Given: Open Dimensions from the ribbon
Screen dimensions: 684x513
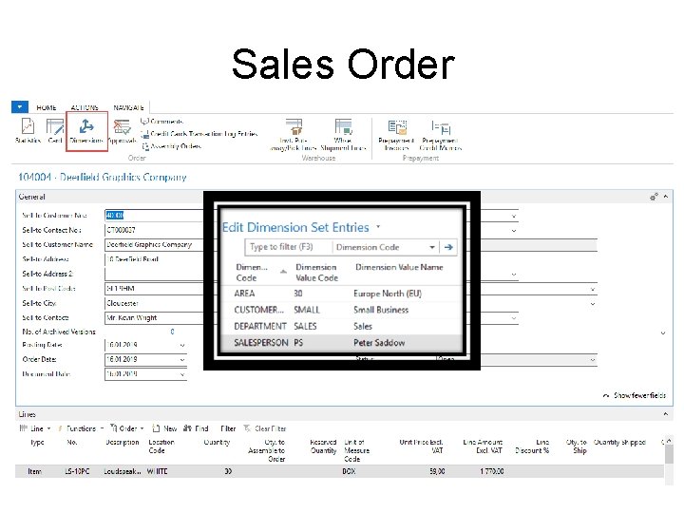Looking at the screenshot, I should 86,131.
